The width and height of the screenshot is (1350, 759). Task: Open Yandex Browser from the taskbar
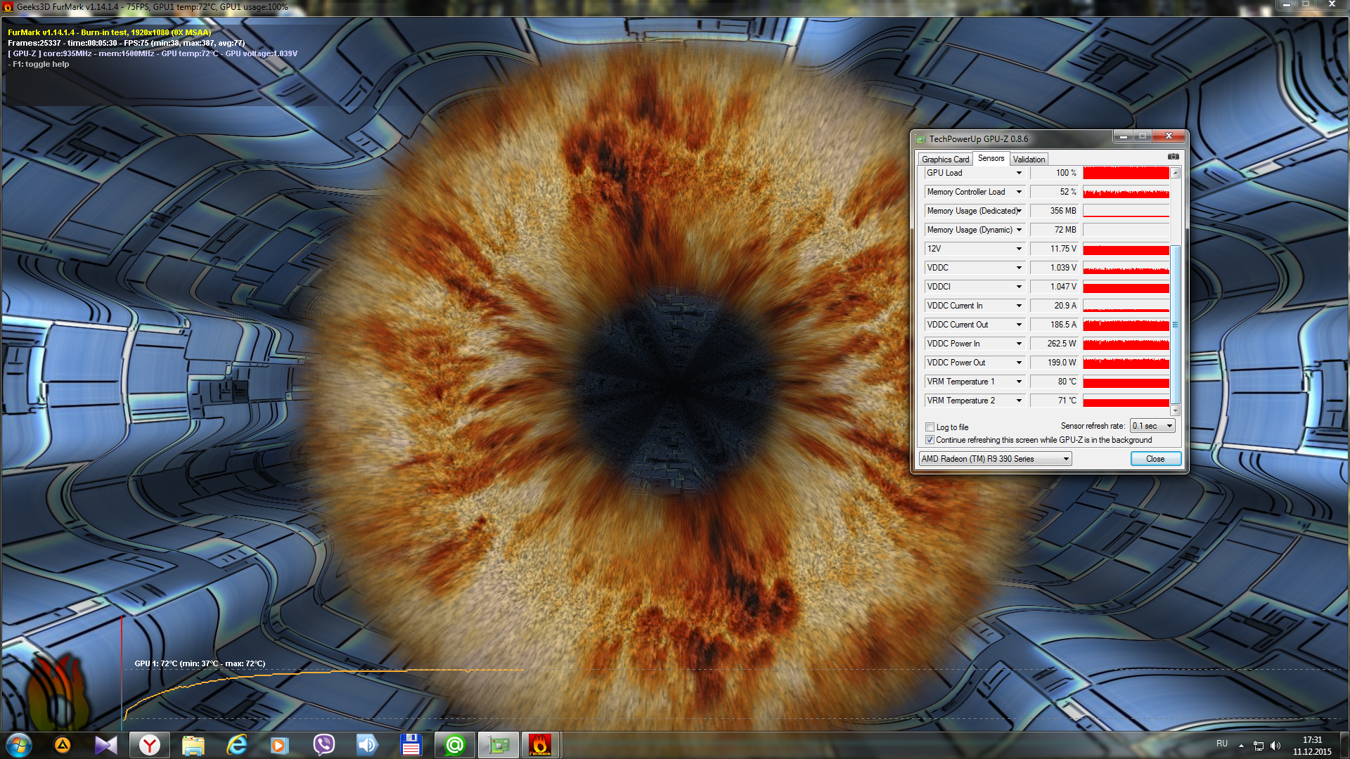pyautogui.click(x=150, y=745)
